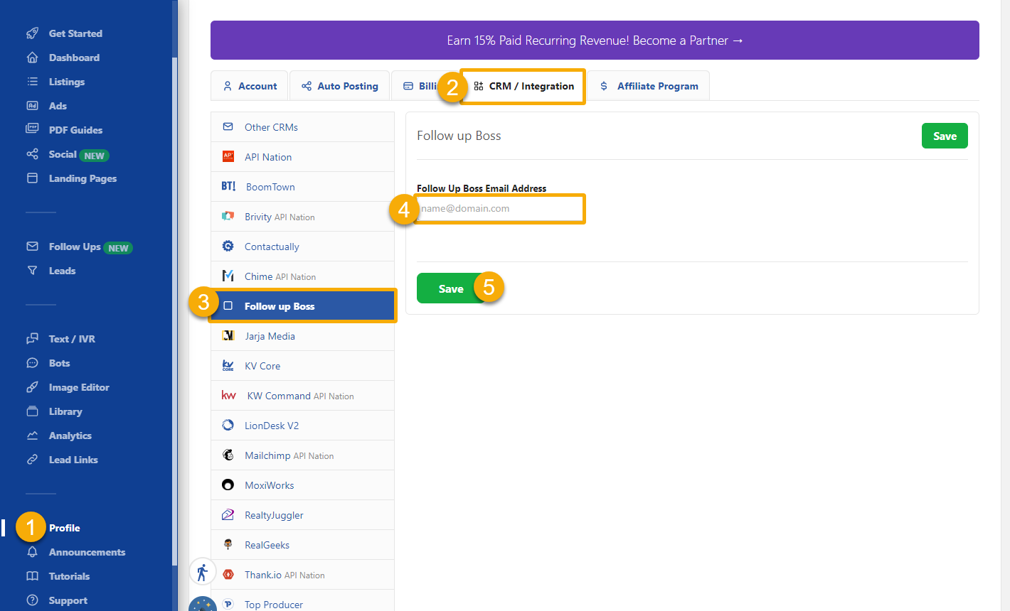This screenshot has height=611, width=1010.
Task: Click the Follow Ups envelope icon
Action: (32, 247)
